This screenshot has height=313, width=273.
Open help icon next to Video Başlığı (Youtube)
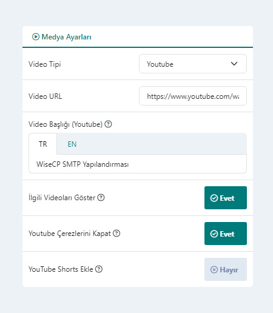[x=108, y=124]
